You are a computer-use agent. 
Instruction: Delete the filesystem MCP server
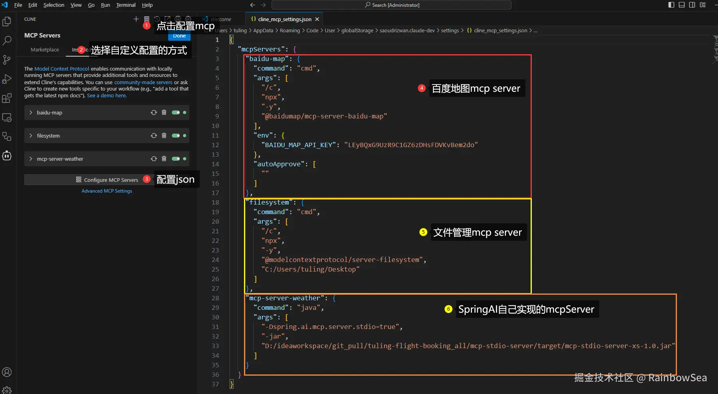tap(164, 136)
